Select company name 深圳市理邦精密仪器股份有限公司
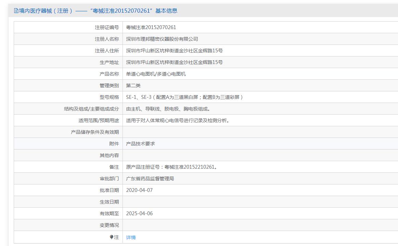The height and width of the screenshot is (246, 398). [x=162, y=39]
